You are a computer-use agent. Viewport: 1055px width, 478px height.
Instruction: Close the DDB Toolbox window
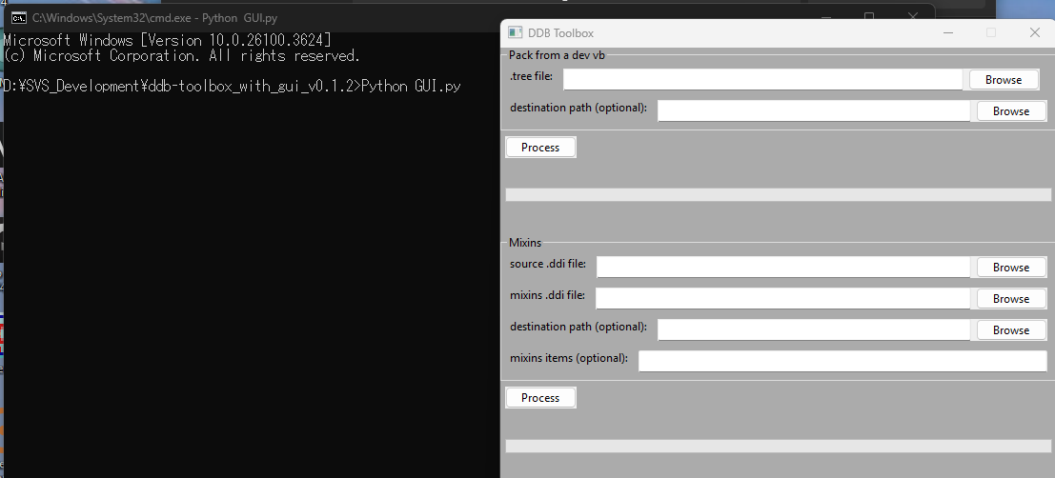pos(1034,32)
